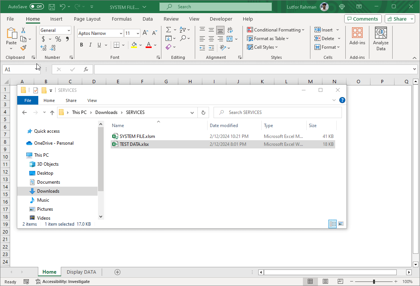Apply Percent Style format
Viewport: 420px width, 286px height.
[x=58, y=39]
